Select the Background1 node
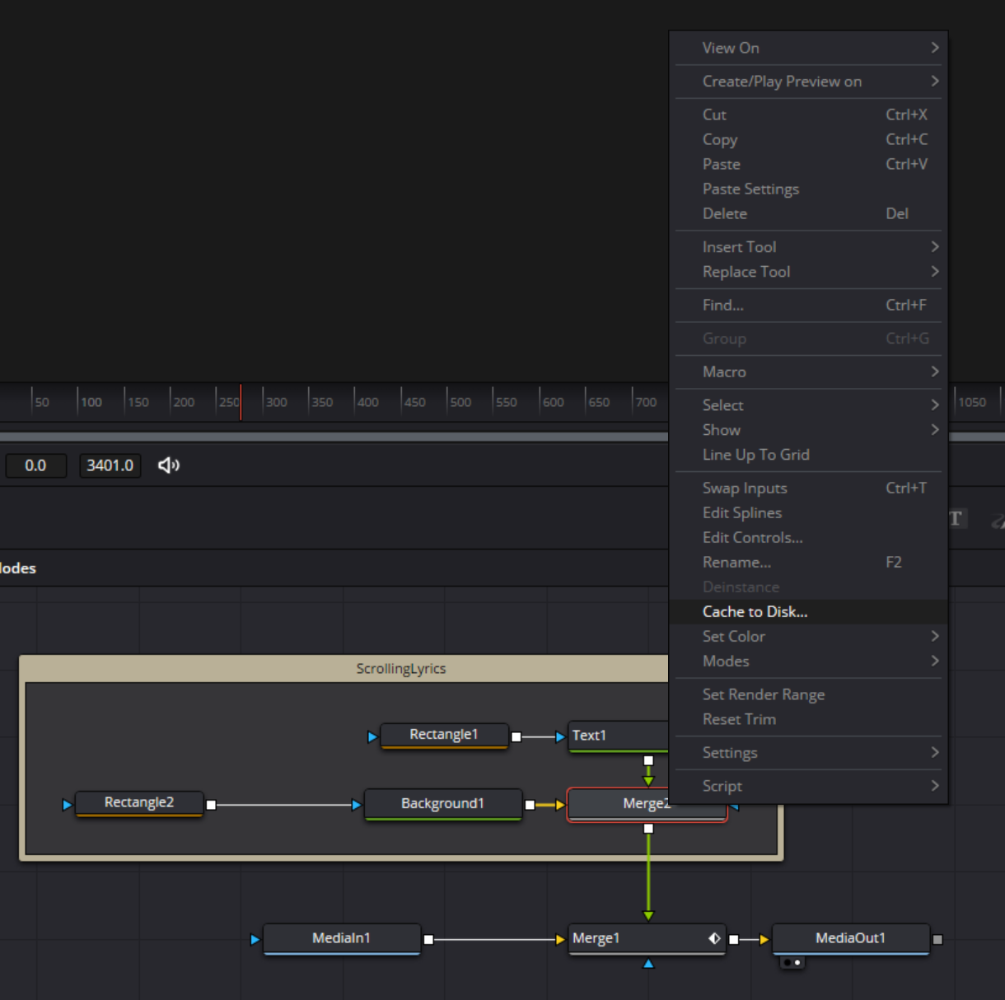The width and height of the screenshot is (1005, 1000). (x=442, y=803)
